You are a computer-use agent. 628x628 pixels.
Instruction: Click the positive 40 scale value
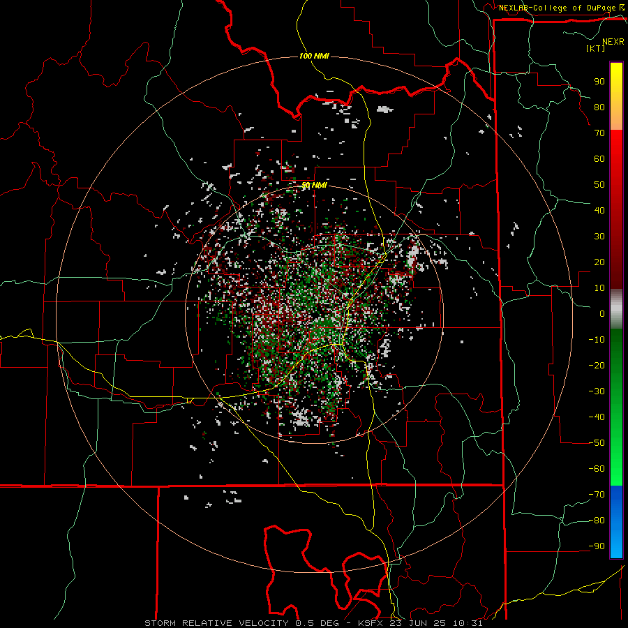[x=599, y=210]
